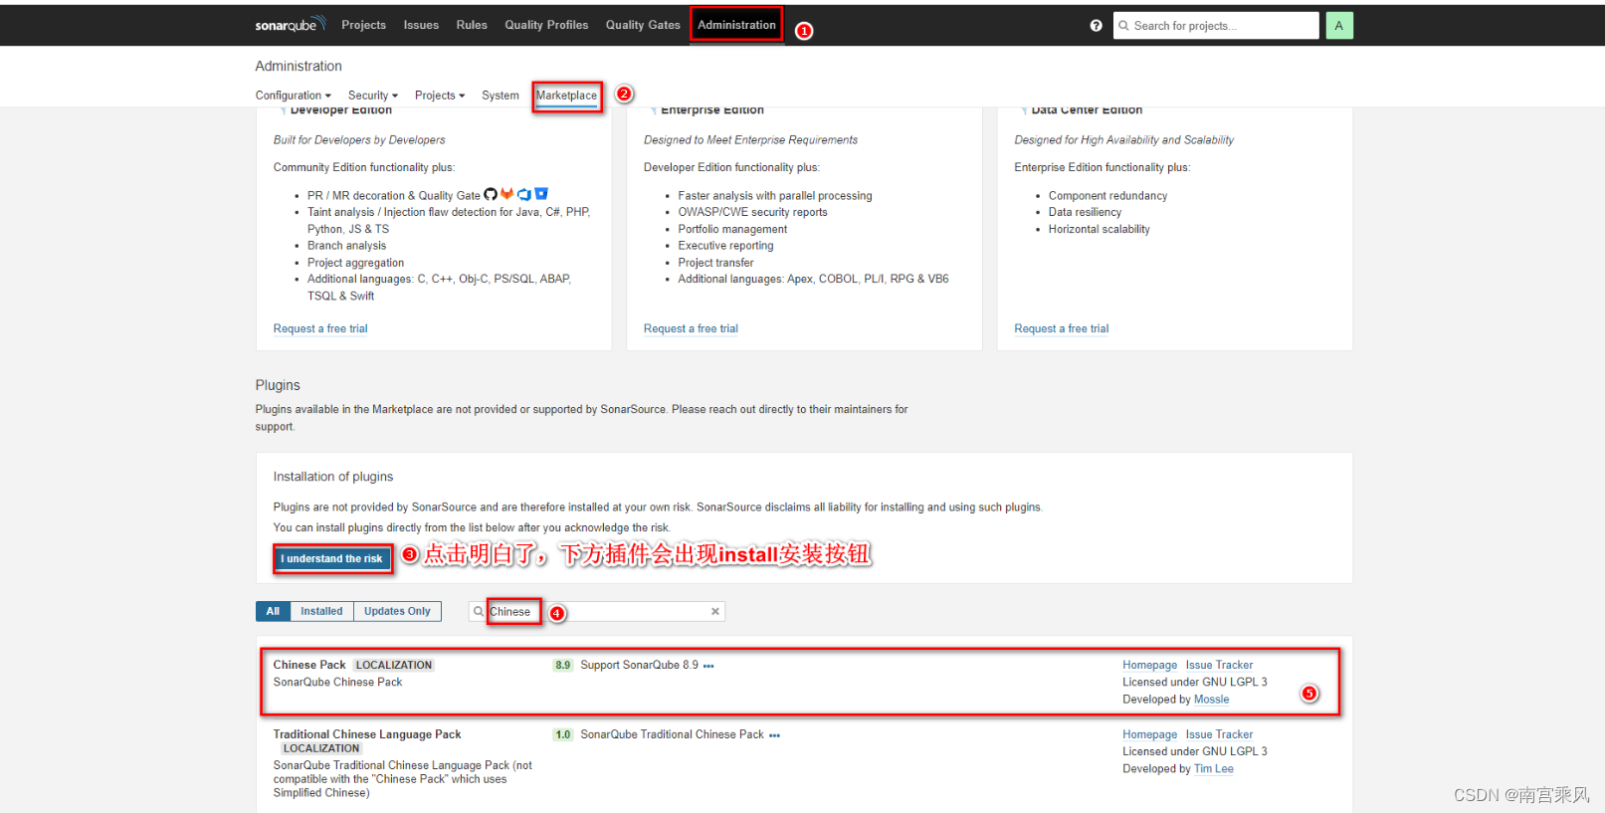Open Chinese Pack Issue Tracker link
The height and width of the screenshot is (813, 1605).
tap(1219, 666)
